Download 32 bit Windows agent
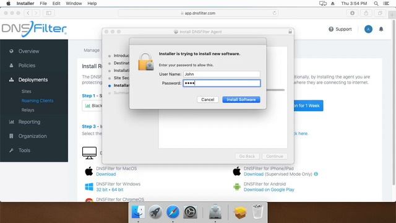The width and height of the screenshot is (396, 223). click(101, 190)
